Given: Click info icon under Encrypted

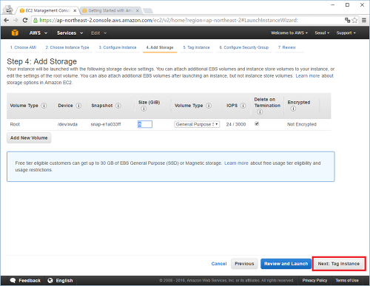Looking at the screenshot, I should pos(293,109).
